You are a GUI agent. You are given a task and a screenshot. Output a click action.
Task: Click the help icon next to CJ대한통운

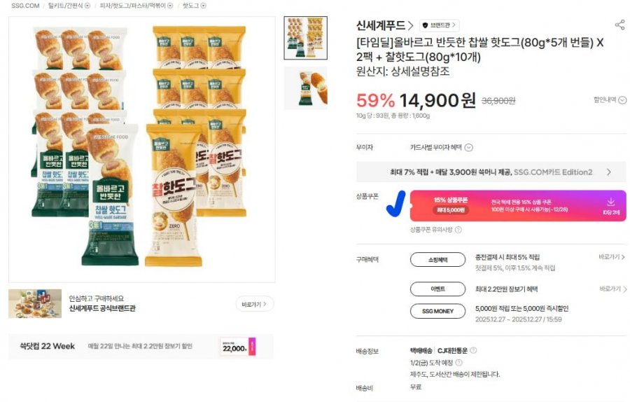[473, 351]
